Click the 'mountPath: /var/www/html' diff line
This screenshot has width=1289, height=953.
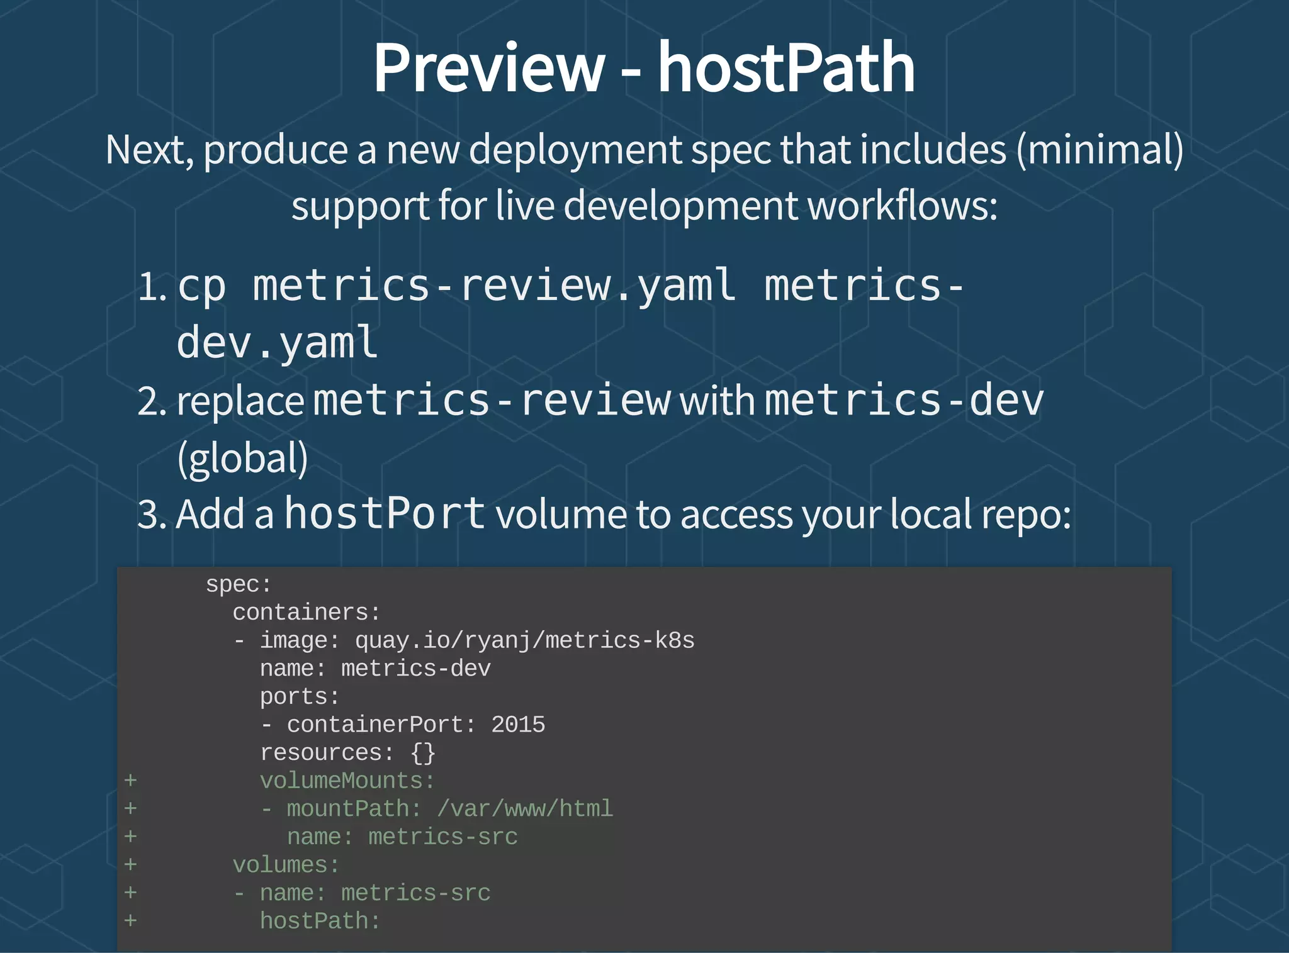[x=449, y=809]
